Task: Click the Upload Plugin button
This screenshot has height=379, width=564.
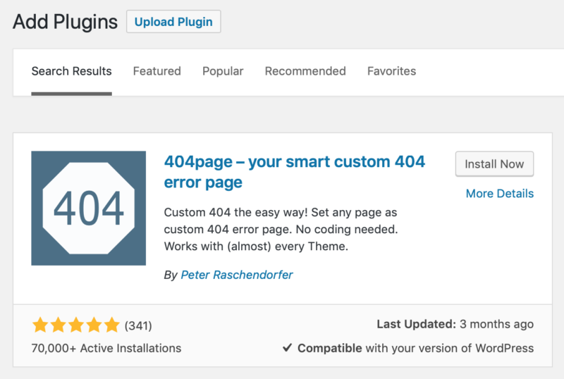Action: (173, 22)
